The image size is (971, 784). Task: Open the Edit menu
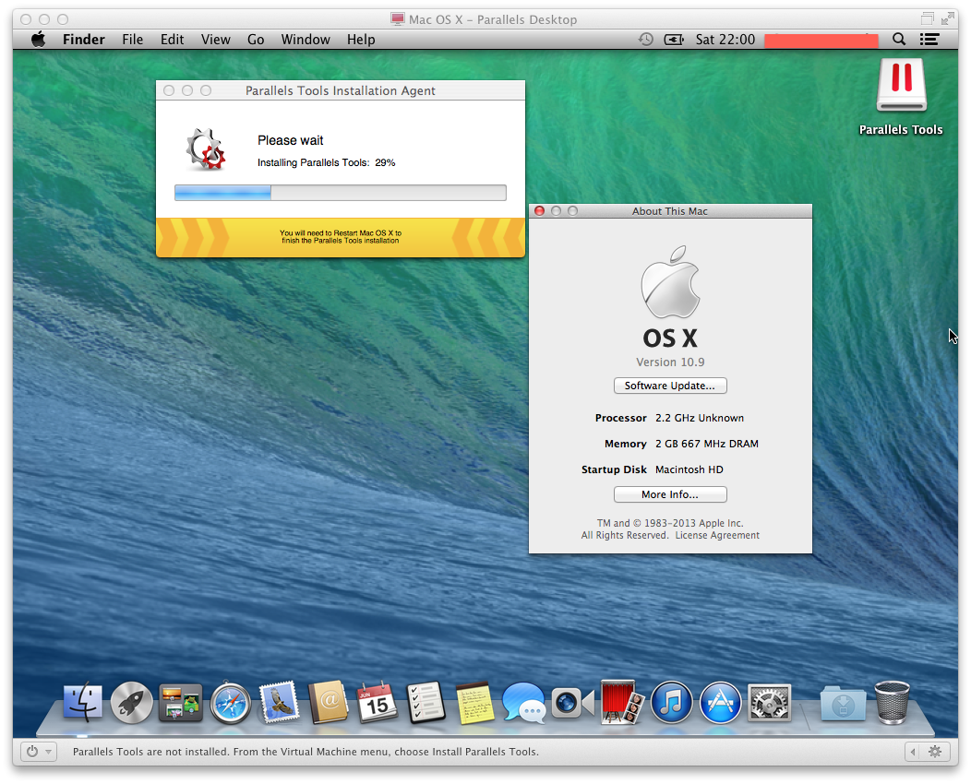(173, 40)
